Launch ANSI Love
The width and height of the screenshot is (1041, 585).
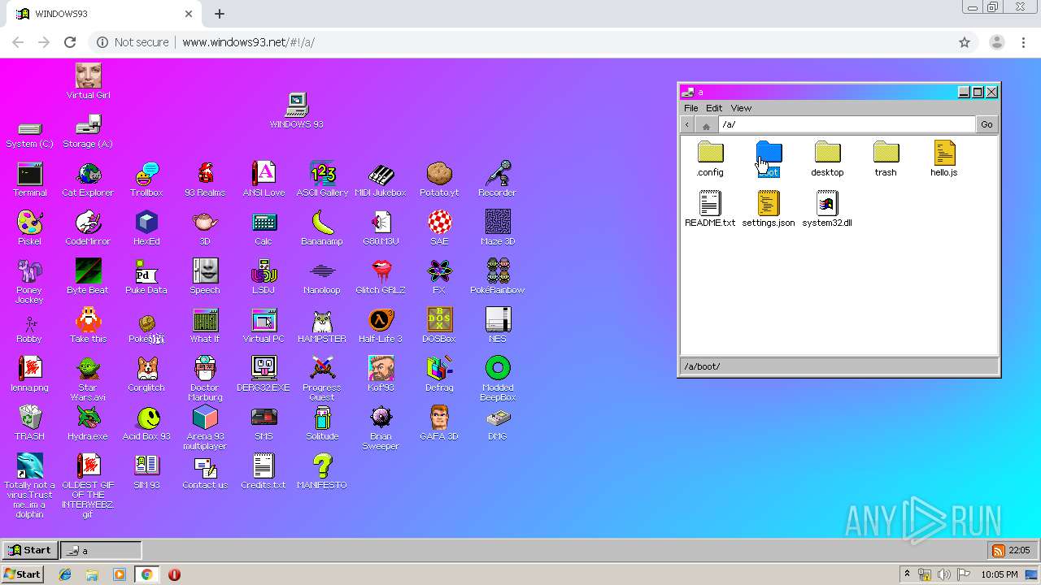click(x=264, y=180)
